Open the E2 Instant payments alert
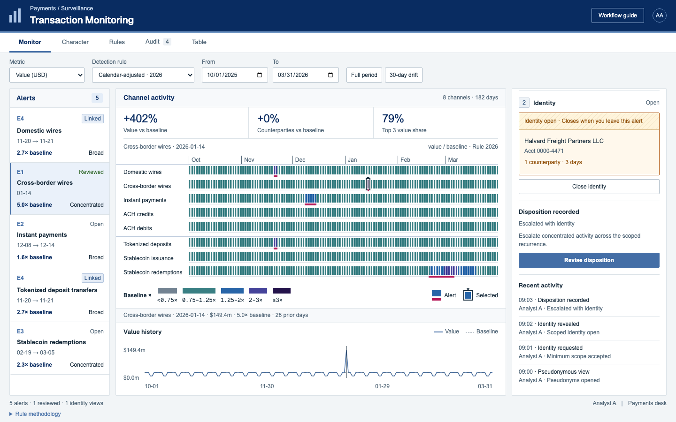This screenshot has width=676, height=422. [60, 241]
